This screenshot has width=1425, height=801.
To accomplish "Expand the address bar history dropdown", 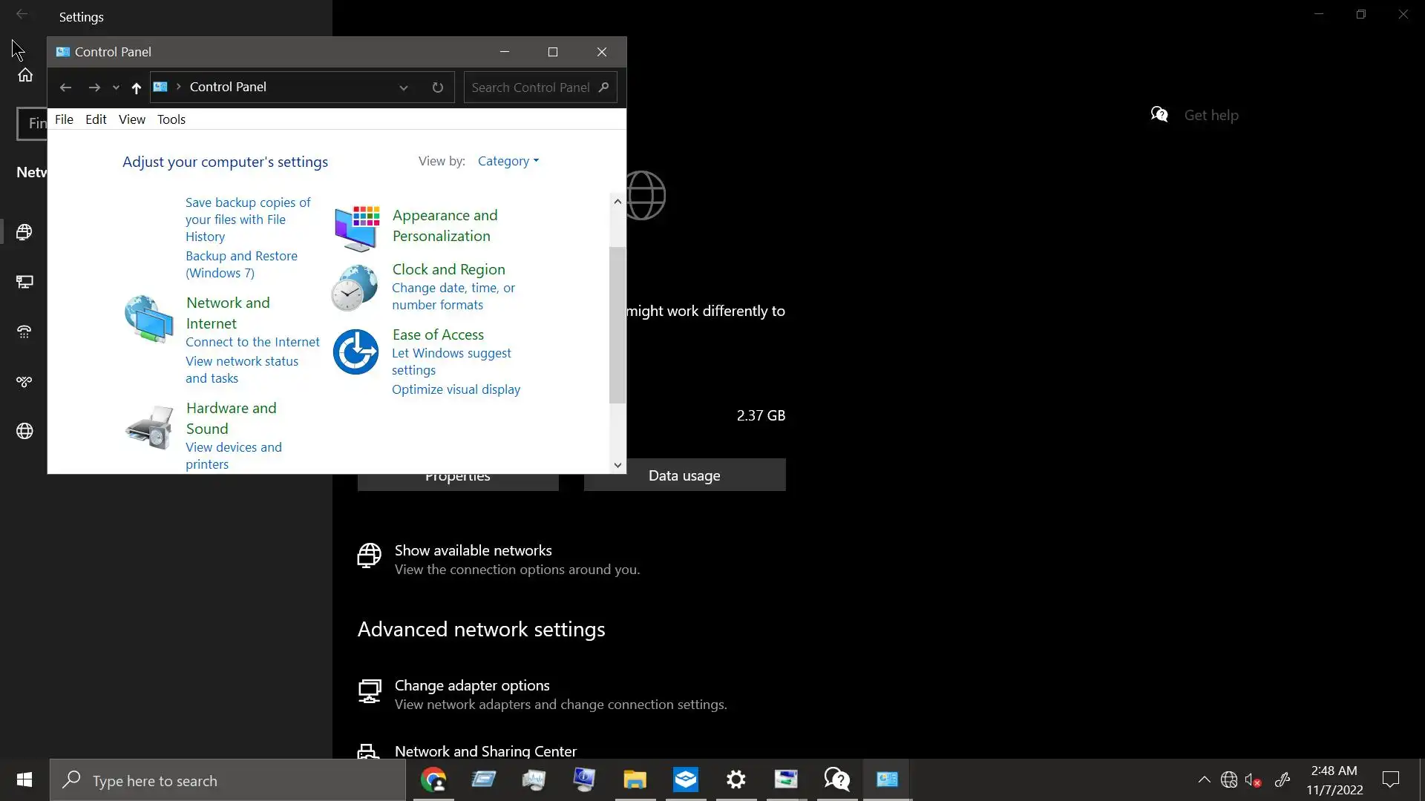I will [x=404, y=88].
